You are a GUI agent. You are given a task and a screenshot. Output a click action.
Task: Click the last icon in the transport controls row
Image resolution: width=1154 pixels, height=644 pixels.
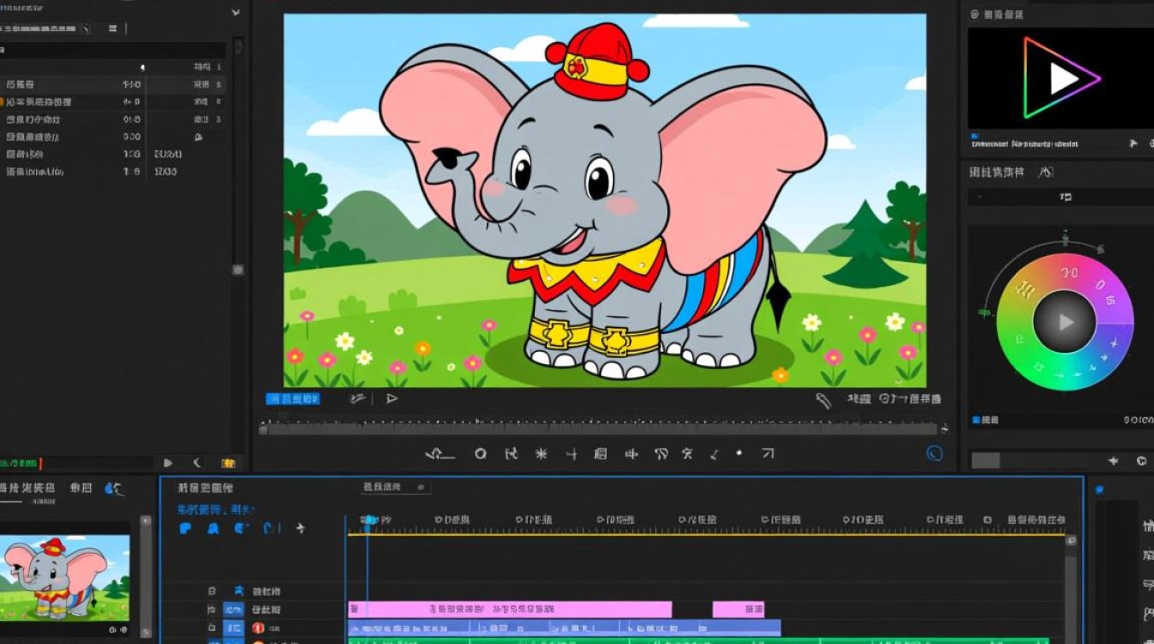(x=768, y=453)
